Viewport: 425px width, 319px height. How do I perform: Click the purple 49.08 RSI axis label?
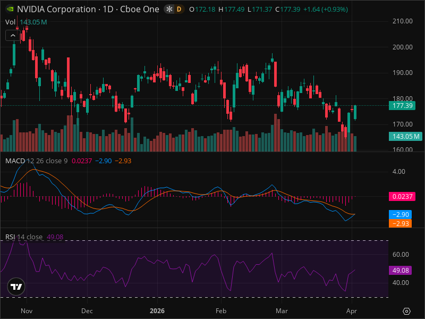[401, 271]
